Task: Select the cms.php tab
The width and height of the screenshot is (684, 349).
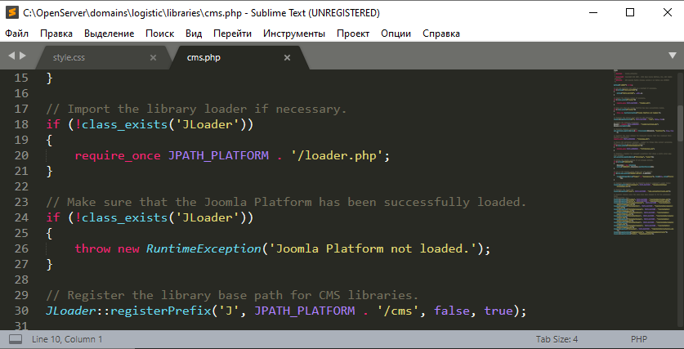Action: [x=203, y=58]
